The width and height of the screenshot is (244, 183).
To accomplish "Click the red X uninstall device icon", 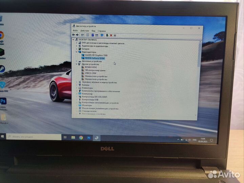I will coord(111,35).
